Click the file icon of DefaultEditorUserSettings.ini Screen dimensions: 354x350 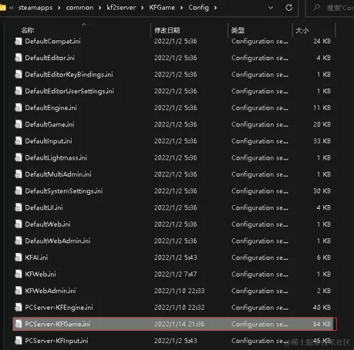19,91
